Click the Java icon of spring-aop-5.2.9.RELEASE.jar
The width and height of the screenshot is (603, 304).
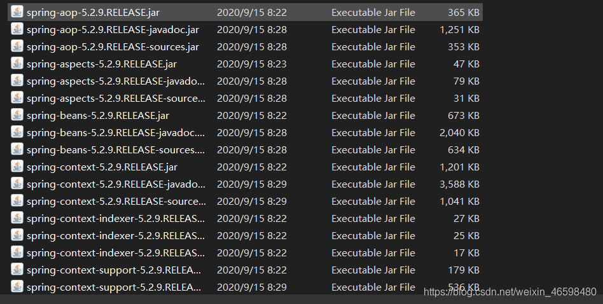coord(17,12)
